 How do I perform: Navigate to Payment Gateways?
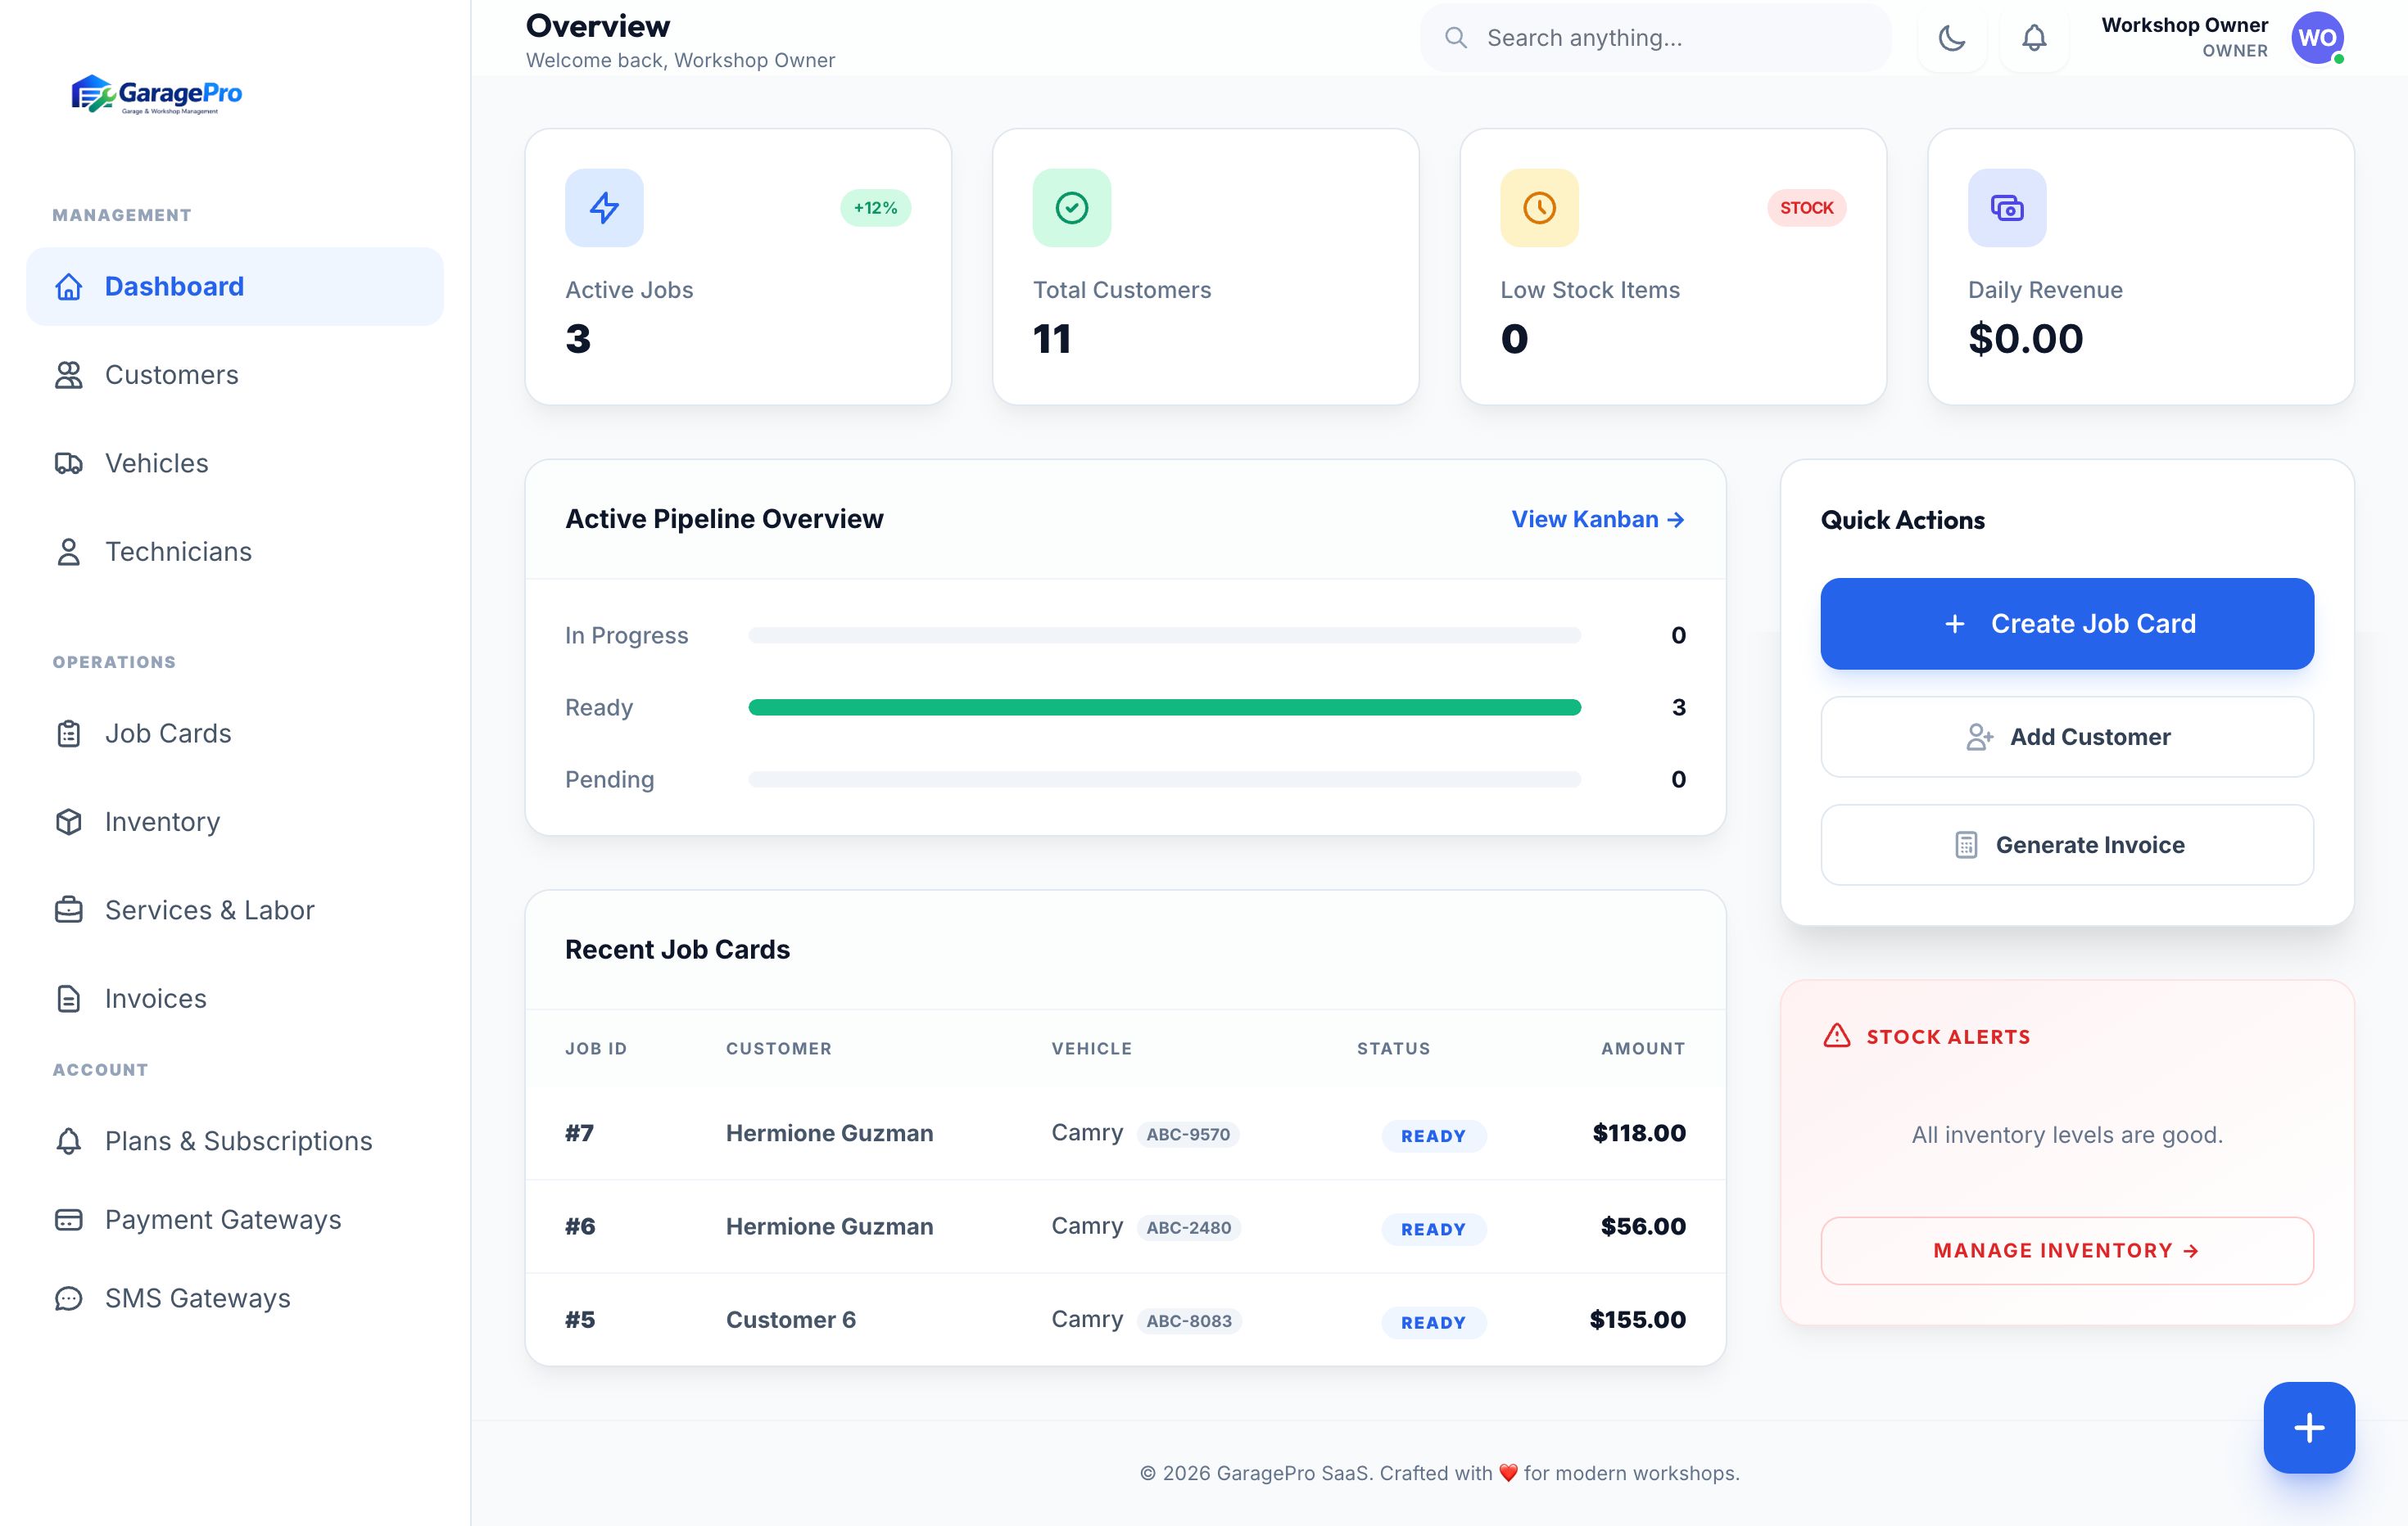[x=222, y=1219]
